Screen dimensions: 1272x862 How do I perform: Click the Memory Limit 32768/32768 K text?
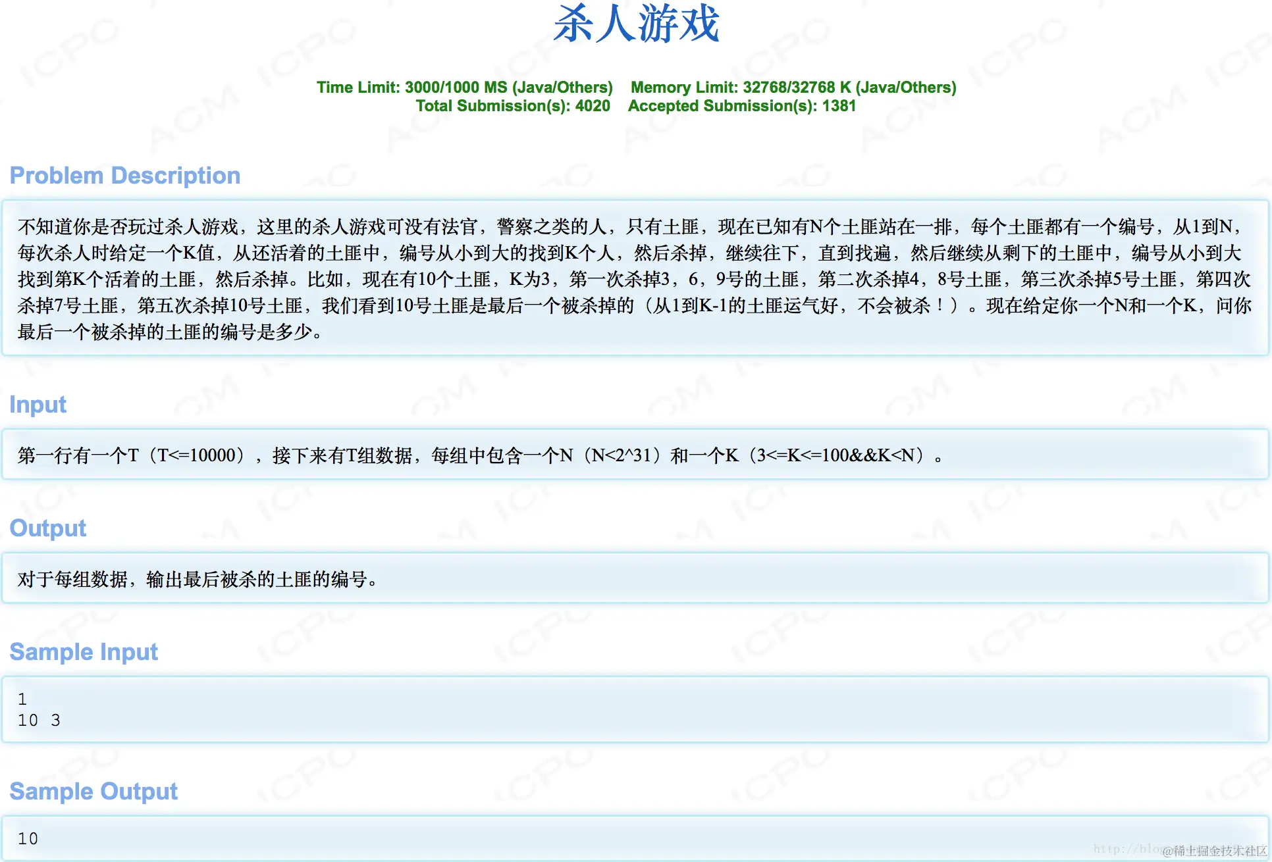pyautogui.click(x=793, y=88)
